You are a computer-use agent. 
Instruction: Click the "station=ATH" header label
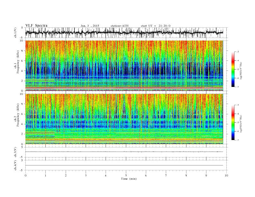tap(119, 26)
